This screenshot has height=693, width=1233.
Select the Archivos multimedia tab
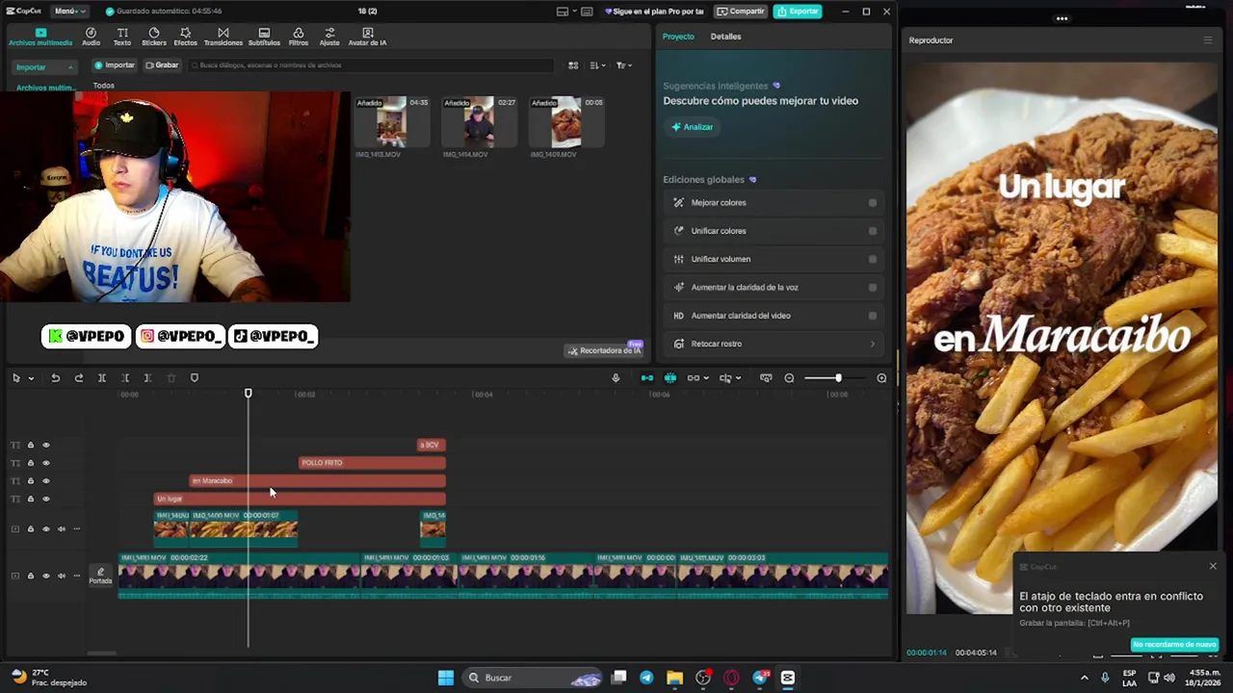[40, 37]
